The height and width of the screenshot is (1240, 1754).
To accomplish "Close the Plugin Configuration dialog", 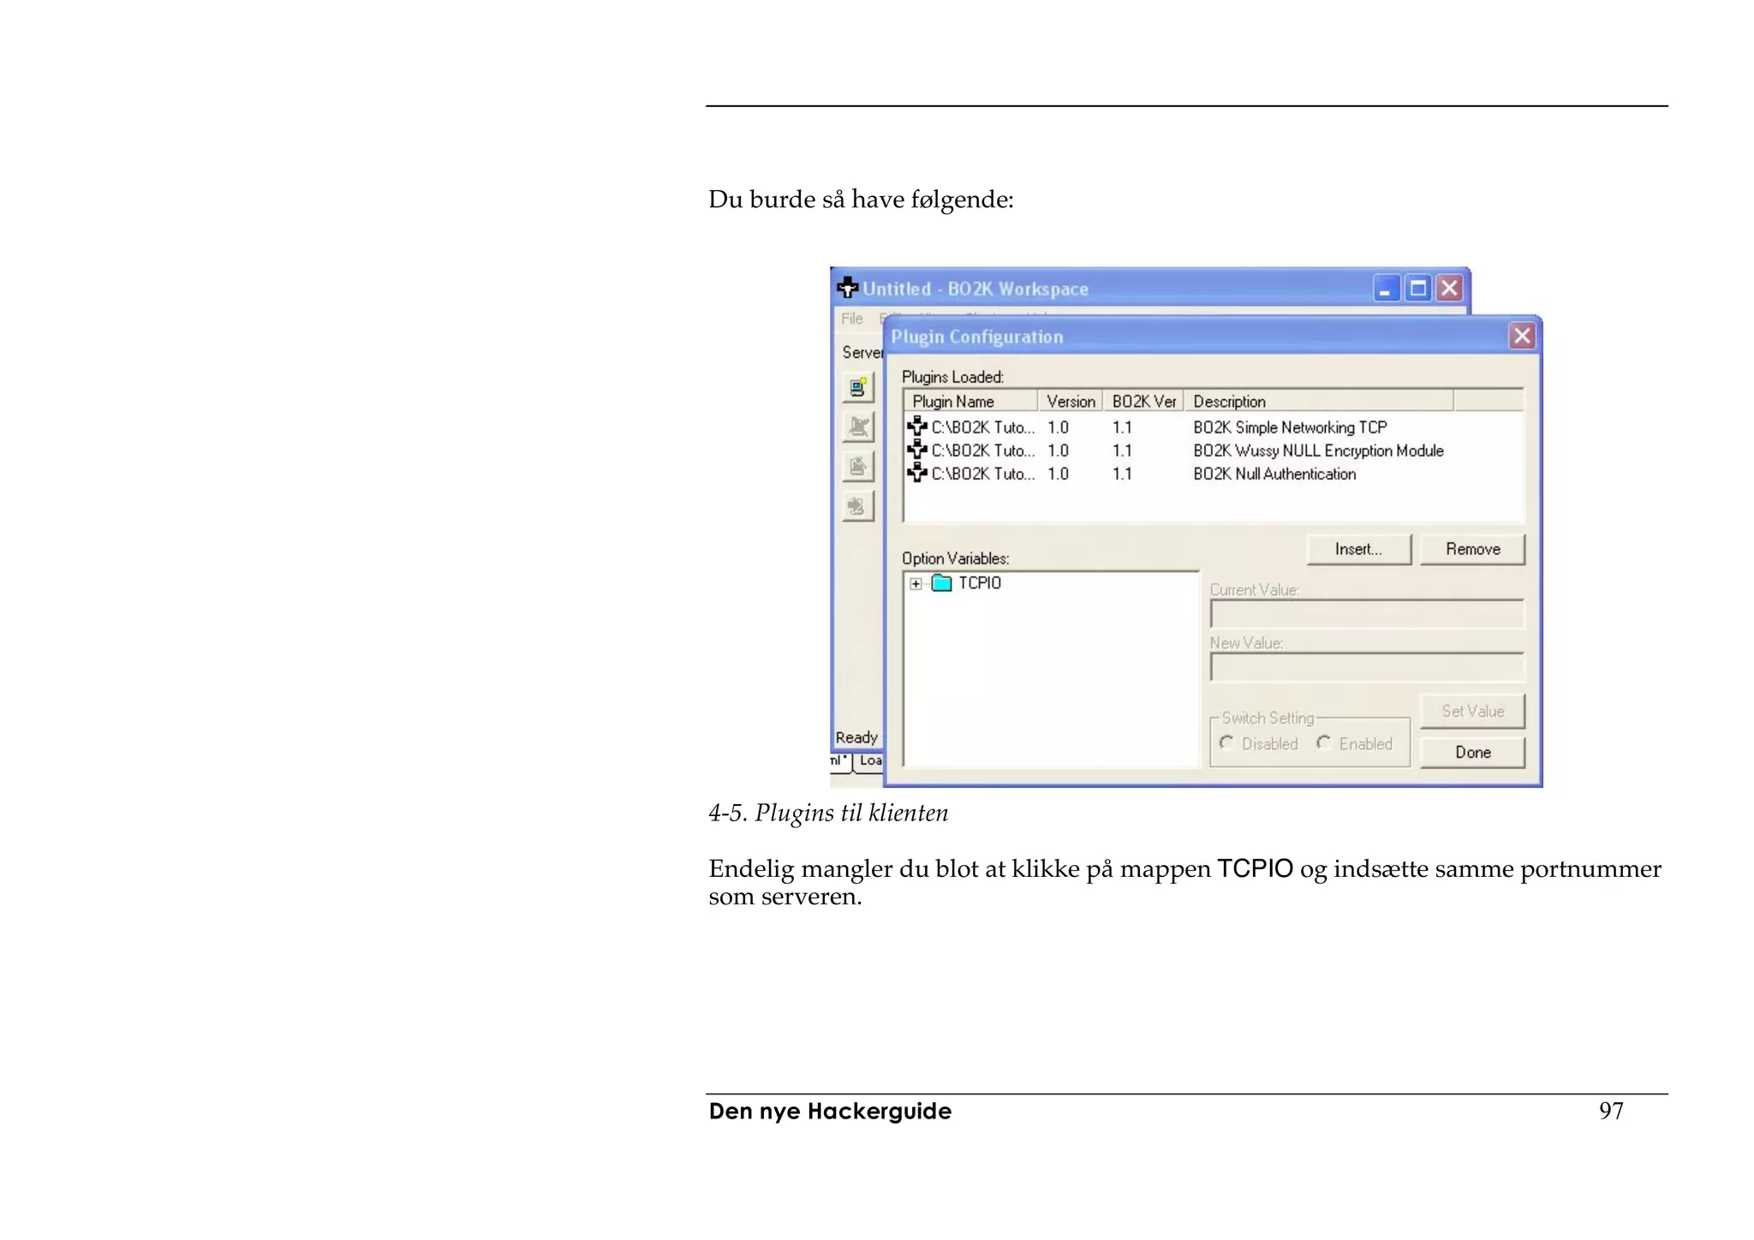I will pos(1522,336).
